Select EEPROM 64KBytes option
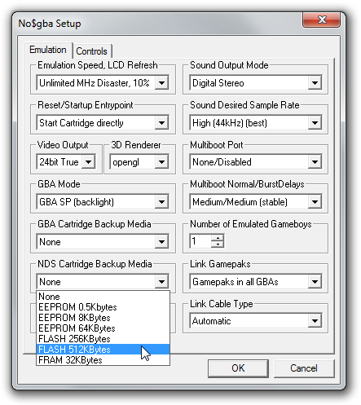Screen dimensions: 361x405 [x=103, y=328]
